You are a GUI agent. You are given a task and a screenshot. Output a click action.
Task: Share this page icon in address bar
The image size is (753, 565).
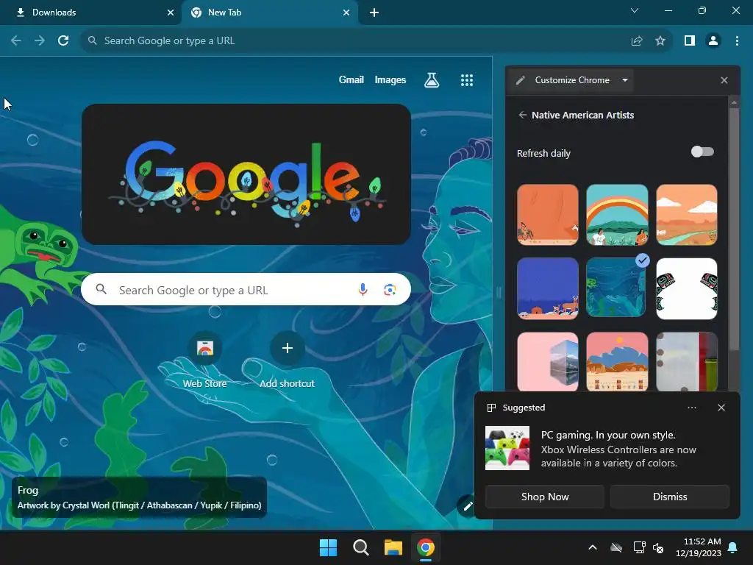[x=637, y=41]
